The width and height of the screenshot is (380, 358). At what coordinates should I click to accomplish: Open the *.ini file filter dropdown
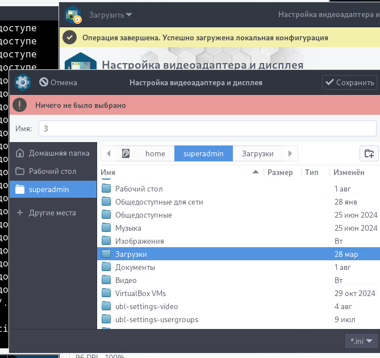tap(361, 341)
